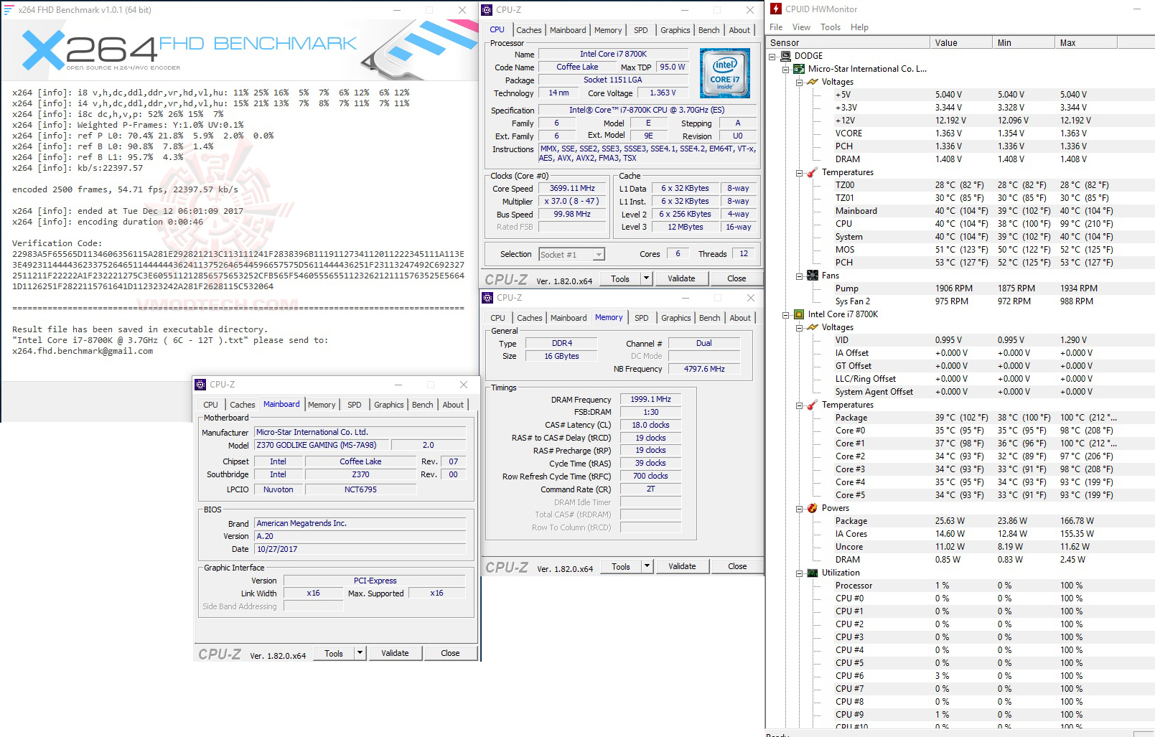Open the View menu in HWMonitor
1155x737 pixels.
800,27
